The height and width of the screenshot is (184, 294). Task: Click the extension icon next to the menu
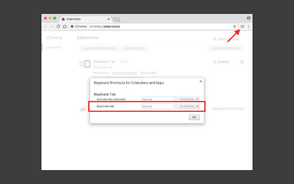(x=242, y=26)
